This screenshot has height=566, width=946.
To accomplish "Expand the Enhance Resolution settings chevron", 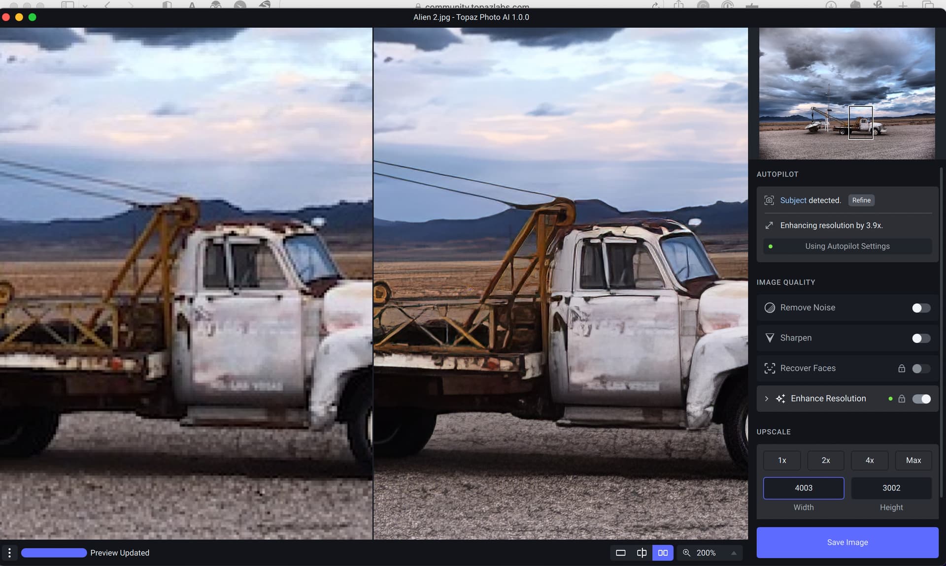I will (x=766, y=399).
